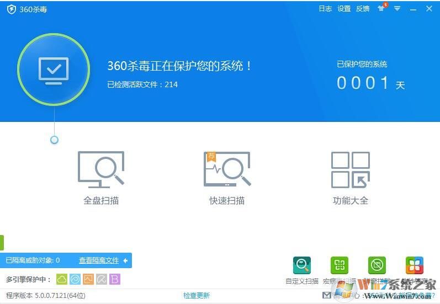Click the 360杀毒 shield logo

pos(12,9)
